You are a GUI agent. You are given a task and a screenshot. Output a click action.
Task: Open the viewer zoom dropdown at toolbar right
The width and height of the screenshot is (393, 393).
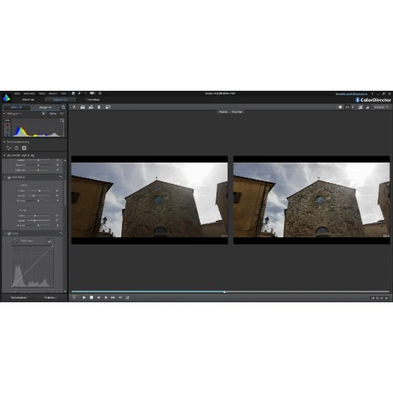click(x=381, y=107)
